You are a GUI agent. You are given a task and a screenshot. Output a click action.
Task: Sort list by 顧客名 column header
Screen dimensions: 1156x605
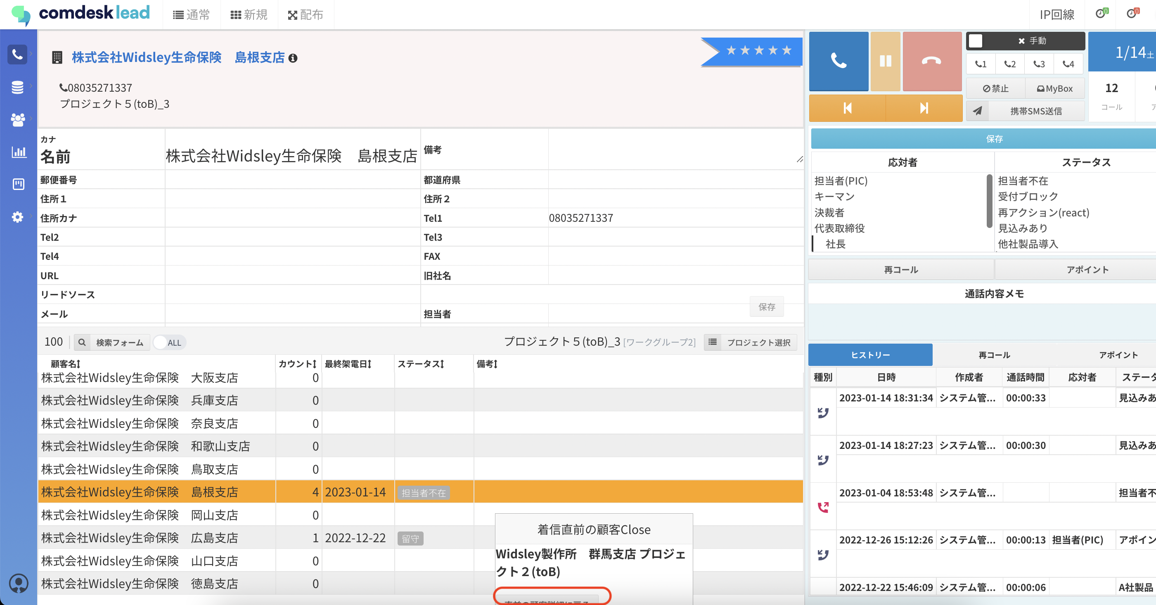66,364
